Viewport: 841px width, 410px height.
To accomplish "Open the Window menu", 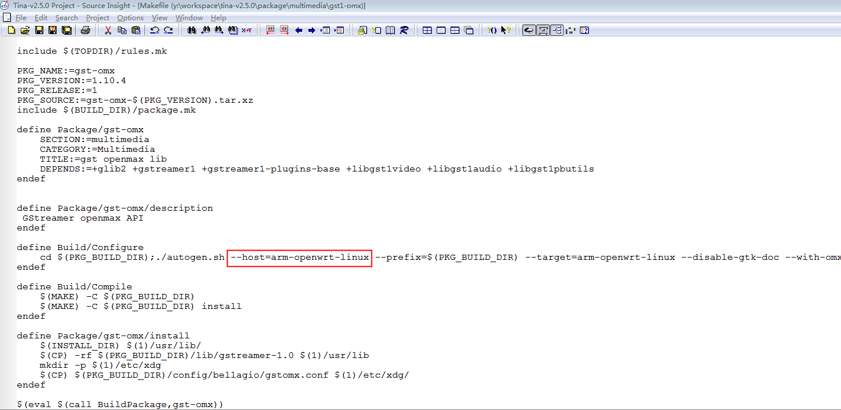I will [189, 18].
